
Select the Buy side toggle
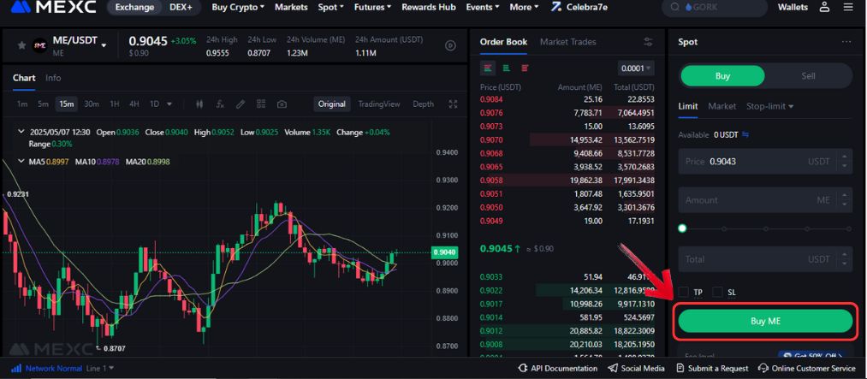coord(722,75)
